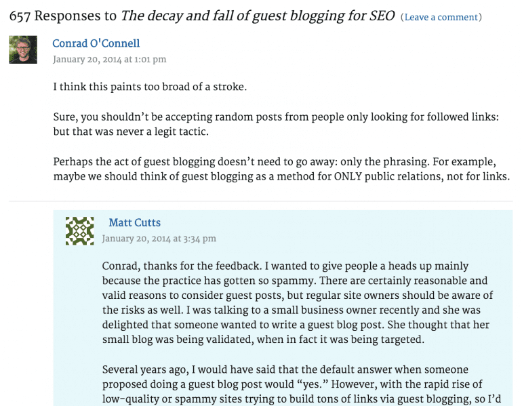Click the 'Leave a comment' link
Image resolution: width=522 pixels, height=406 pixels.
tap(441, 18)
